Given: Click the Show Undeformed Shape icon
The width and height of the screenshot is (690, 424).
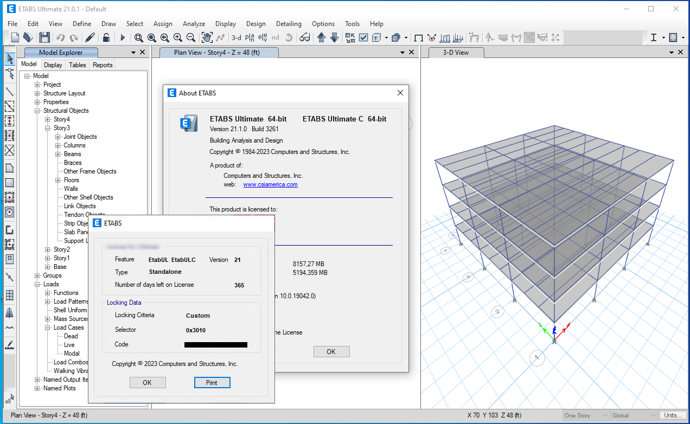Looking at the screenshot, I should point(419,37).
